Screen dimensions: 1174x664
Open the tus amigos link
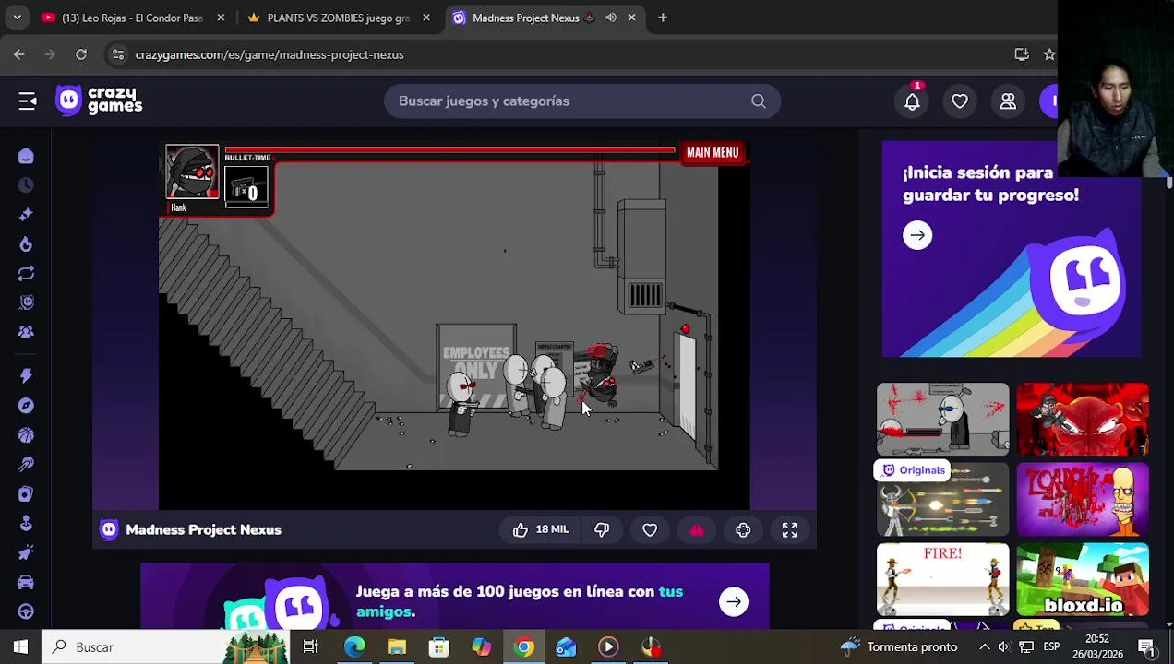click(x=520, y=601)
